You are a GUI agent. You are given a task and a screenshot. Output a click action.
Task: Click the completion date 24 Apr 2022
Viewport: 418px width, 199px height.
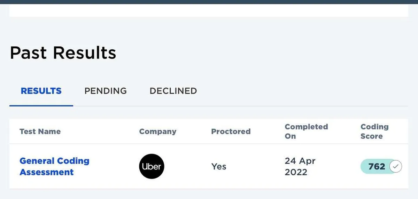(300, 166)
